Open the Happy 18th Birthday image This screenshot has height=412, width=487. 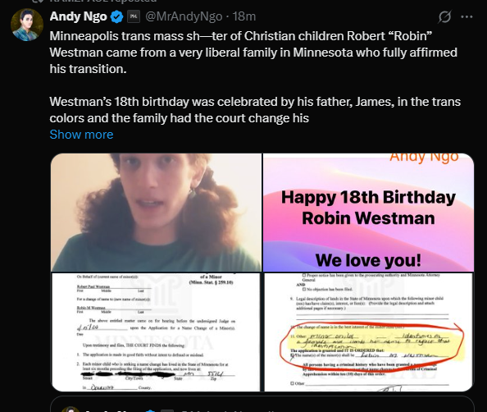368,213
